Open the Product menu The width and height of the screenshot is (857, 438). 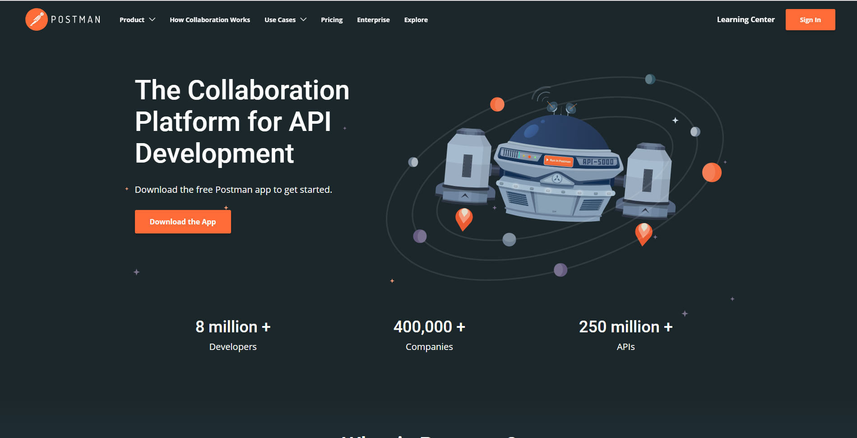(x=132, y=20)
